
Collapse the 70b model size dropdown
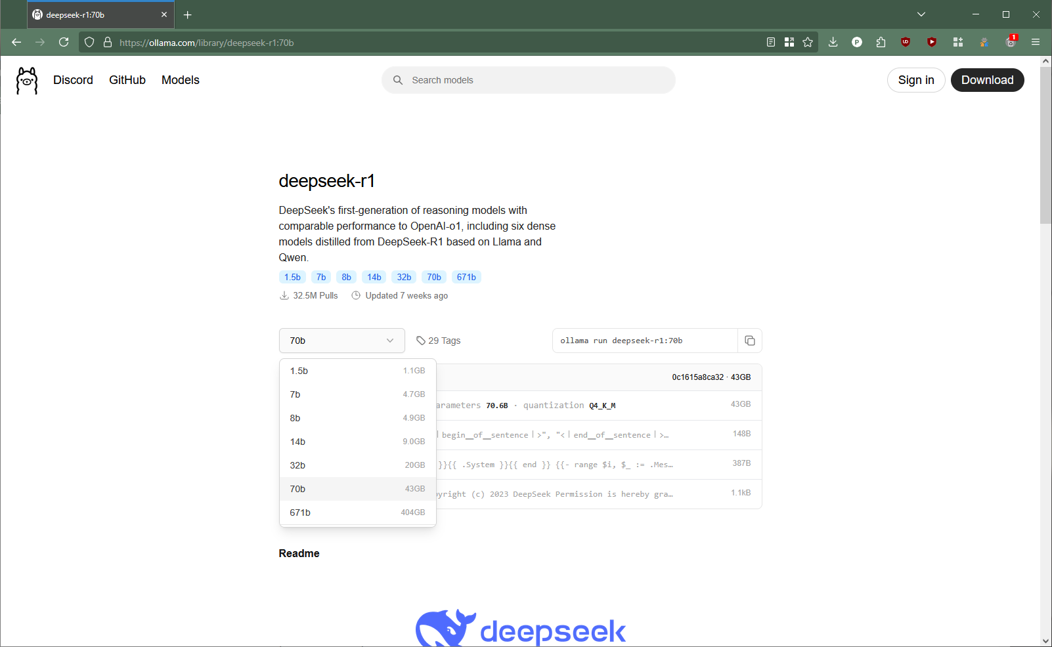click(341, 341)
